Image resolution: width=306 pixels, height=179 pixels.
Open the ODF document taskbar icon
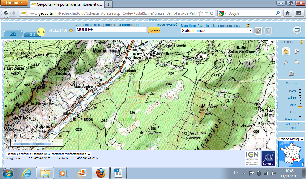118,173
